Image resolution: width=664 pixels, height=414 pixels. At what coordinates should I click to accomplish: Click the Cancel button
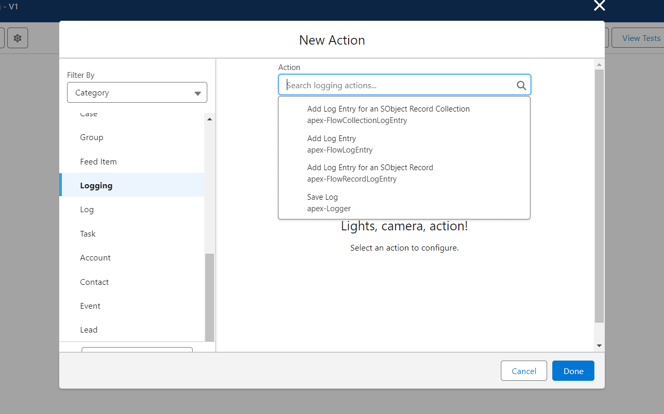(524, 371)
